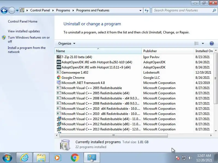Click the system clock showing 12:07 AM
Screen dimensions: 218x163
(x=204, y=155)
